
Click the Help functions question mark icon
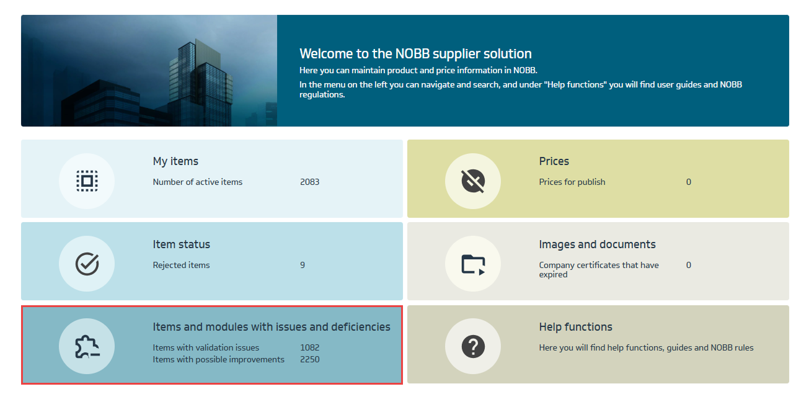(473, 346)
